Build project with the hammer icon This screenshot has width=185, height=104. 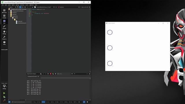[x=4, y=100]
